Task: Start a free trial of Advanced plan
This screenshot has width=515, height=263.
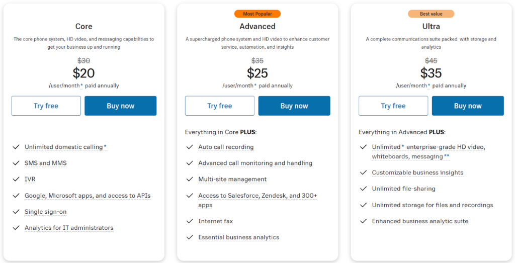Action: click(x=219, y=106)
